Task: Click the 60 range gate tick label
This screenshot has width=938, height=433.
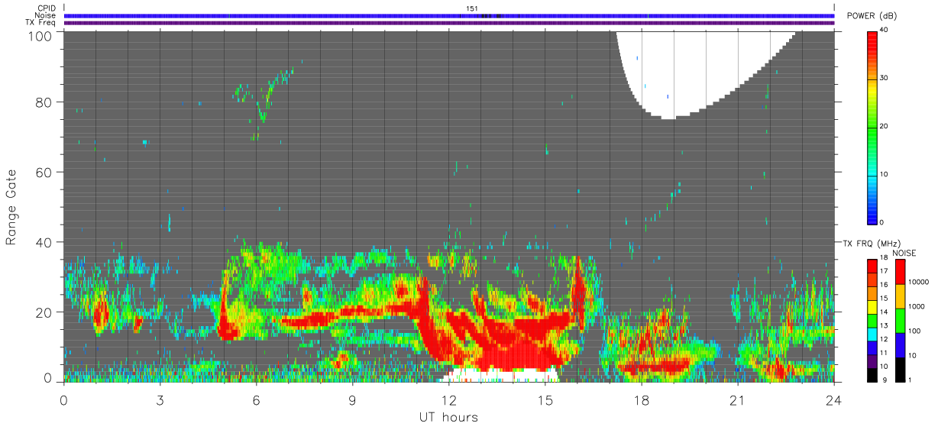Action: pos(44,172)
